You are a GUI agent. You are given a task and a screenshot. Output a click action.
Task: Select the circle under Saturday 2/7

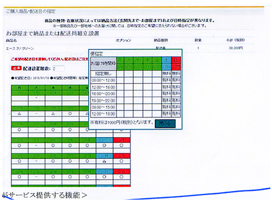104,145
